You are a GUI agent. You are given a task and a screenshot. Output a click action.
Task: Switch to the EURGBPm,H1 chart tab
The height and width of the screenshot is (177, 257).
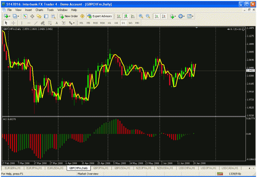click(13, 168)
